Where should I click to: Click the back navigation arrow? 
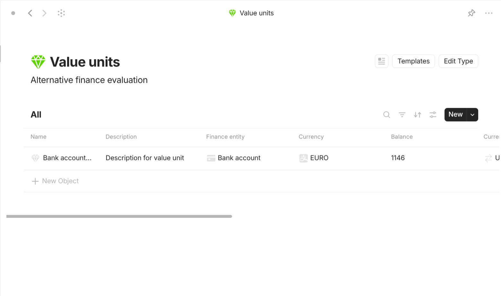tap(30, 13)
